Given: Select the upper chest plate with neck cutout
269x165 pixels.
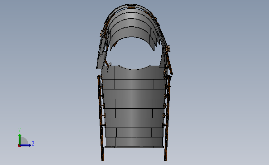Looking at the screenshot, I should pos(134,73).
